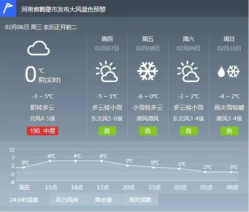This screenshot has width=249, height=212.
Task: Select the 周五 02月08日 forecast column header
Action: [148, 43]
